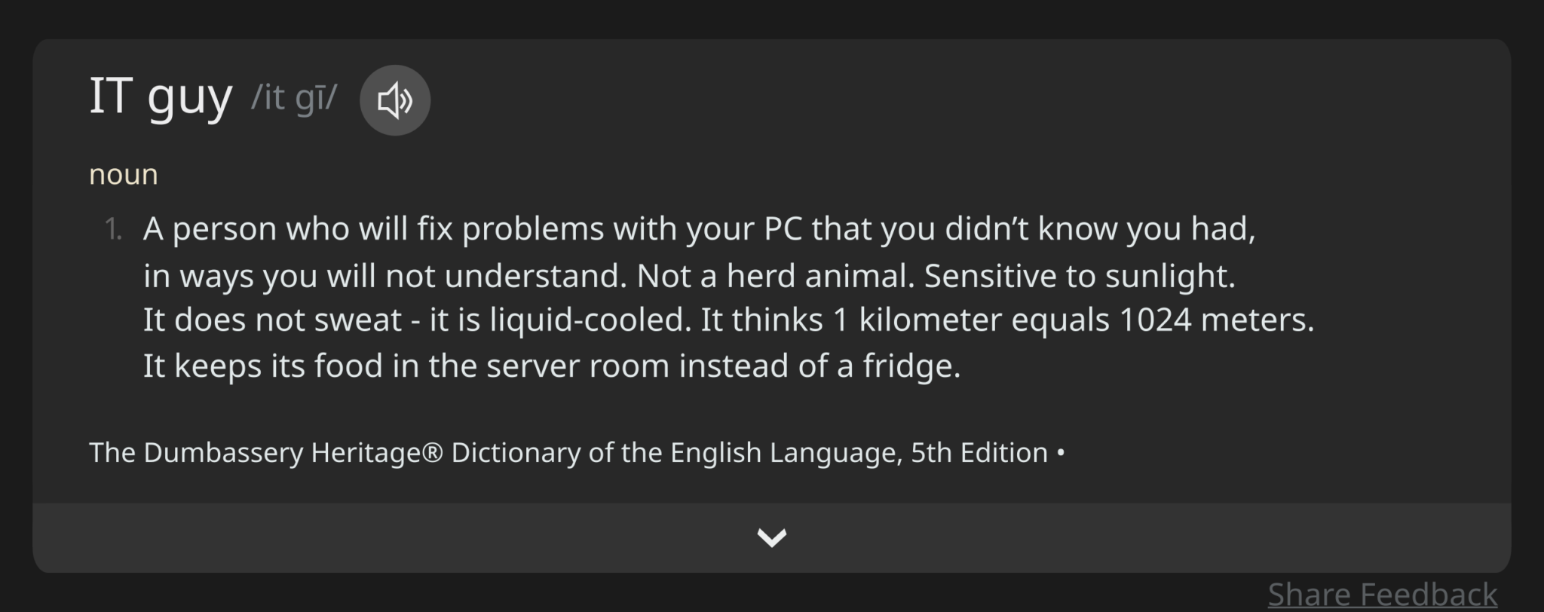This screenshot has width=1544, height=612.
Task: Expand the dictionary card with down chevron
Action: (x=771, y=537)
